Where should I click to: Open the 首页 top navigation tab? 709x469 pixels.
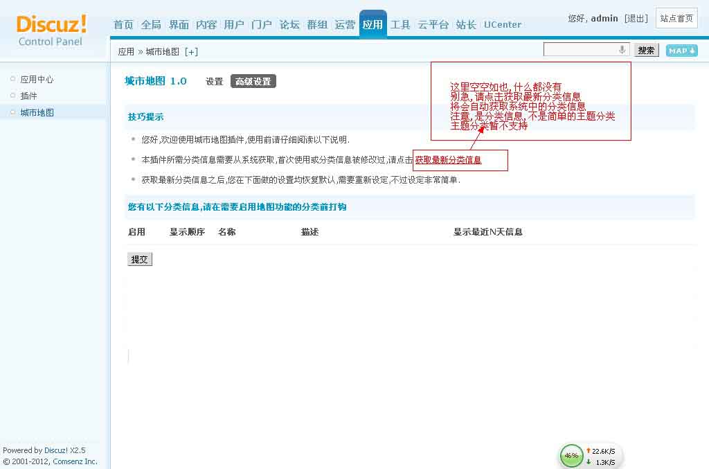pos(123,24)
